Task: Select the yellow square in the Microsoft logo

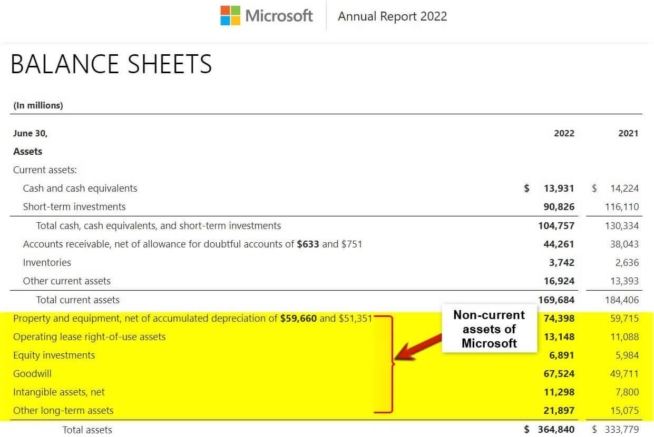Action: click(x=236, y=21)
